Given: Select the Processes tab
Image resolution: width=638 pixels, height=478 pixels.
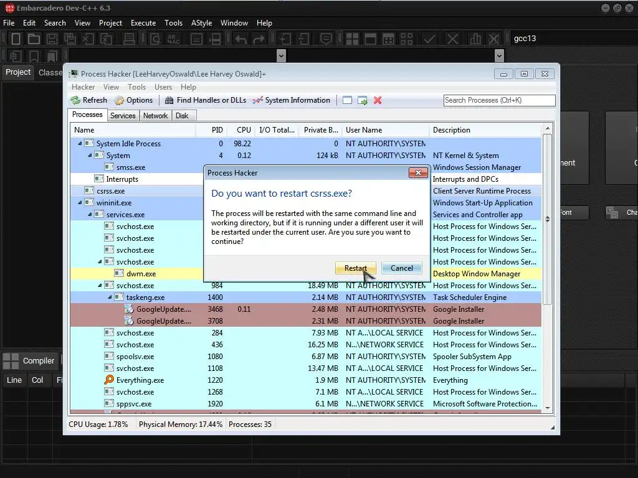Looking at the screenshot, I should pyautogui.click(x=87, y=115).
